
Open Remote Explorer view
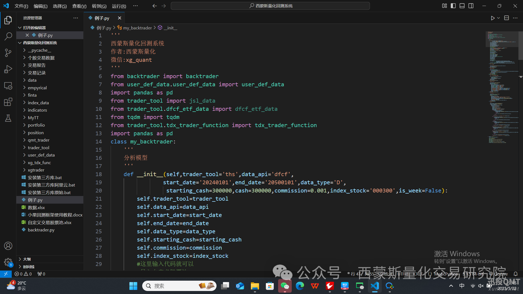(8, 85)
